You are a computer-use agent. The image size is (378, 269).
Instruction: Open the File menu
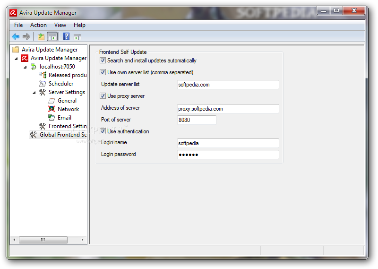[x=18, y=25]
